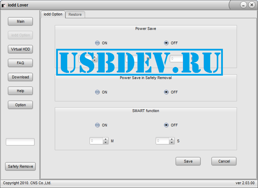Increase SMART function minutes value
258x188 pixels.
pos(106,139)
